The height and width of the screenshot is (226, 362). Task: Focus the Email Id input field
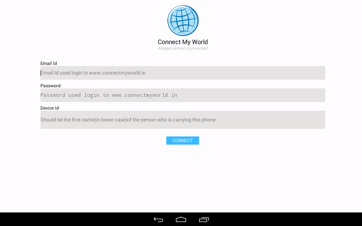pos(183,73)
